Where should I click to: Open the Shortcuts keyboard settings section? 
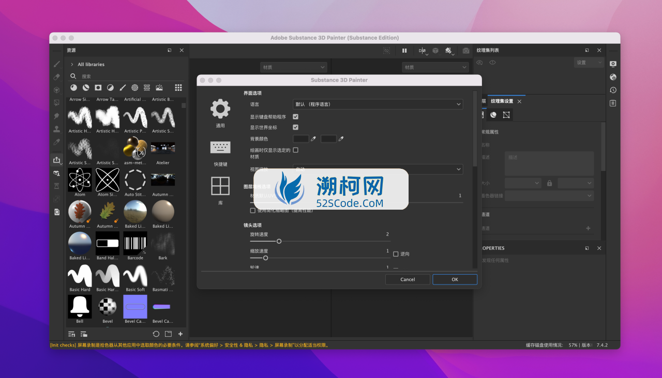click(x=220, y=153)
